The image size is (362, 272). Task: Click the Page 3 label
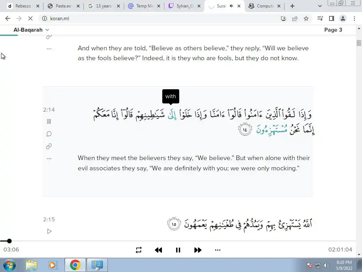click(x=333, y=30)
